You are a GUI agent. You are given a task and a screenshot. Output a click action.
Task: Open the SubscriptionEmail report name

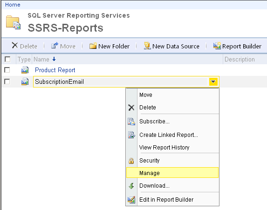[x=59, y=81]
